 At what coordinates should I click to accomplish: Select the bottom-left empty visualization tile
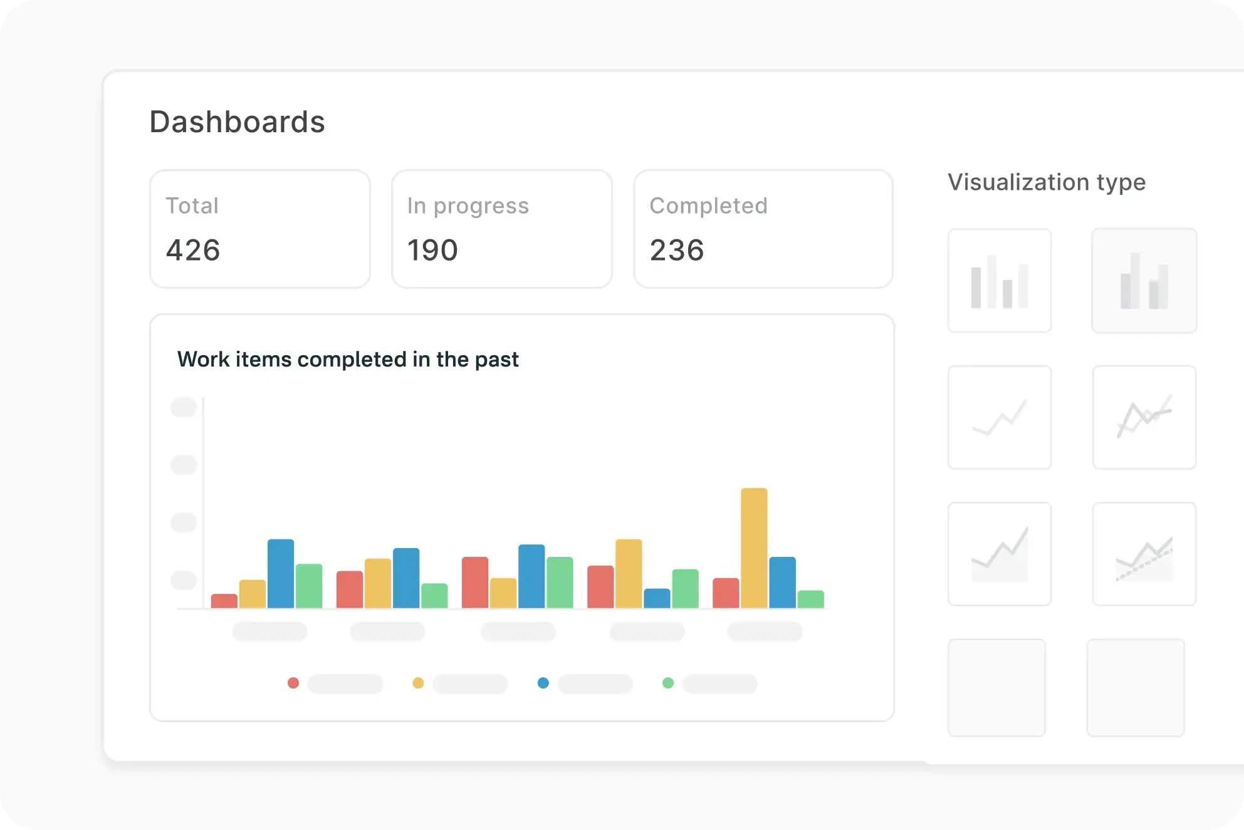click(996, 687)
